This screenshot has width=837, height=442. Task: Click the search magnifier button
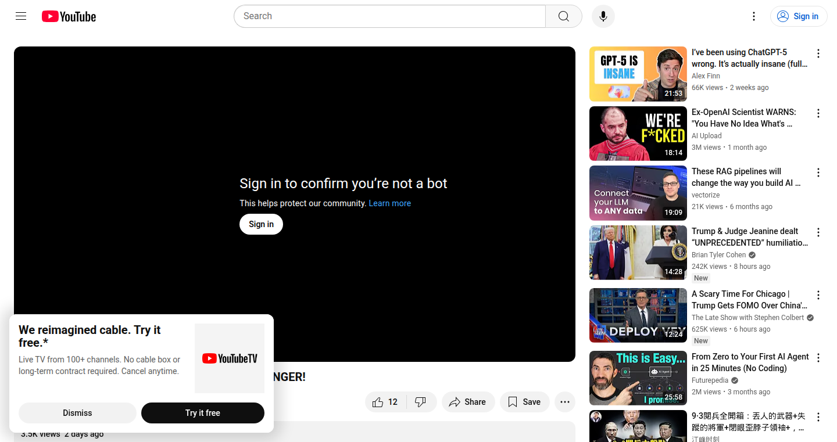click(564, 16)
